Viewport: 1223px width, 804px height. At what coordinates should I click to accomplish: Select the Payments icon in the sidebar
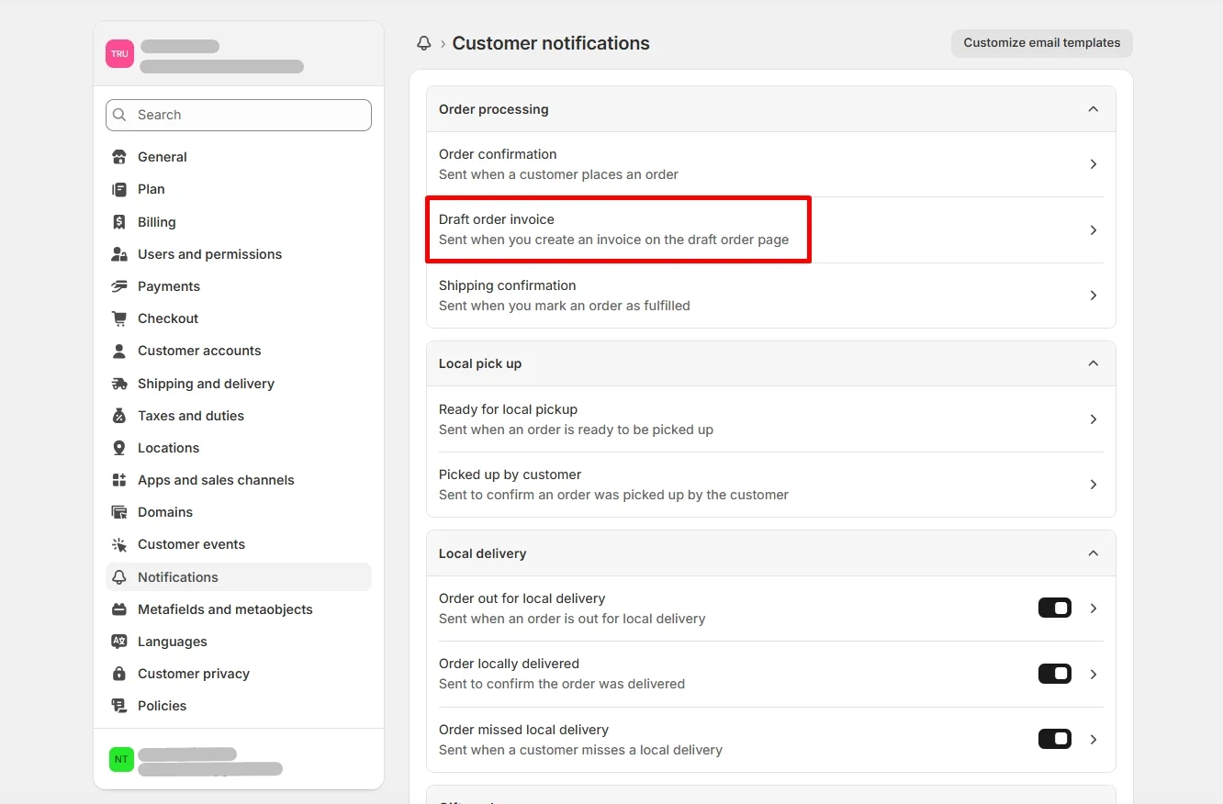point(119,286)
